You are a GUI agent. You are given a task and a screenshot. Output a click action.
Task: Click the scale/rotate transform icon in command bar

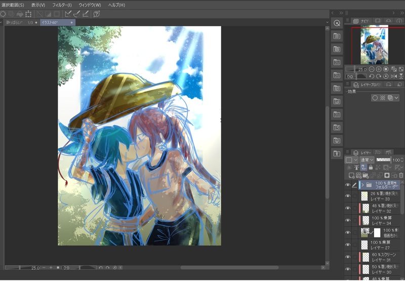28,14
